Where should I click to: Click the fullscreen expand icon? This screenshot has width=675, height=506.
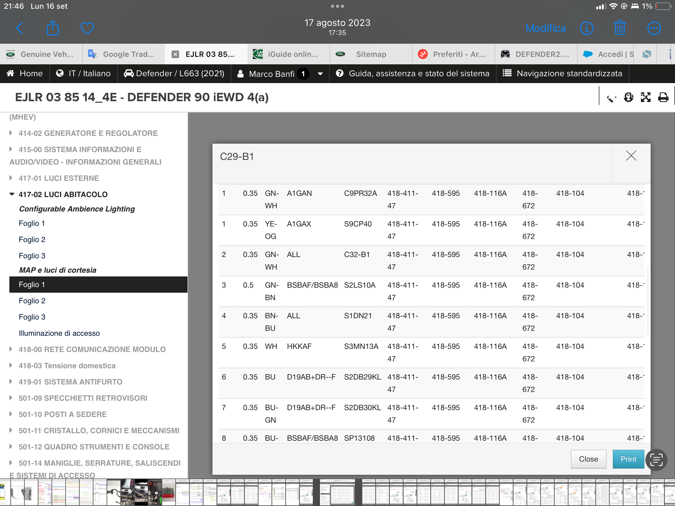coord(646,97)
